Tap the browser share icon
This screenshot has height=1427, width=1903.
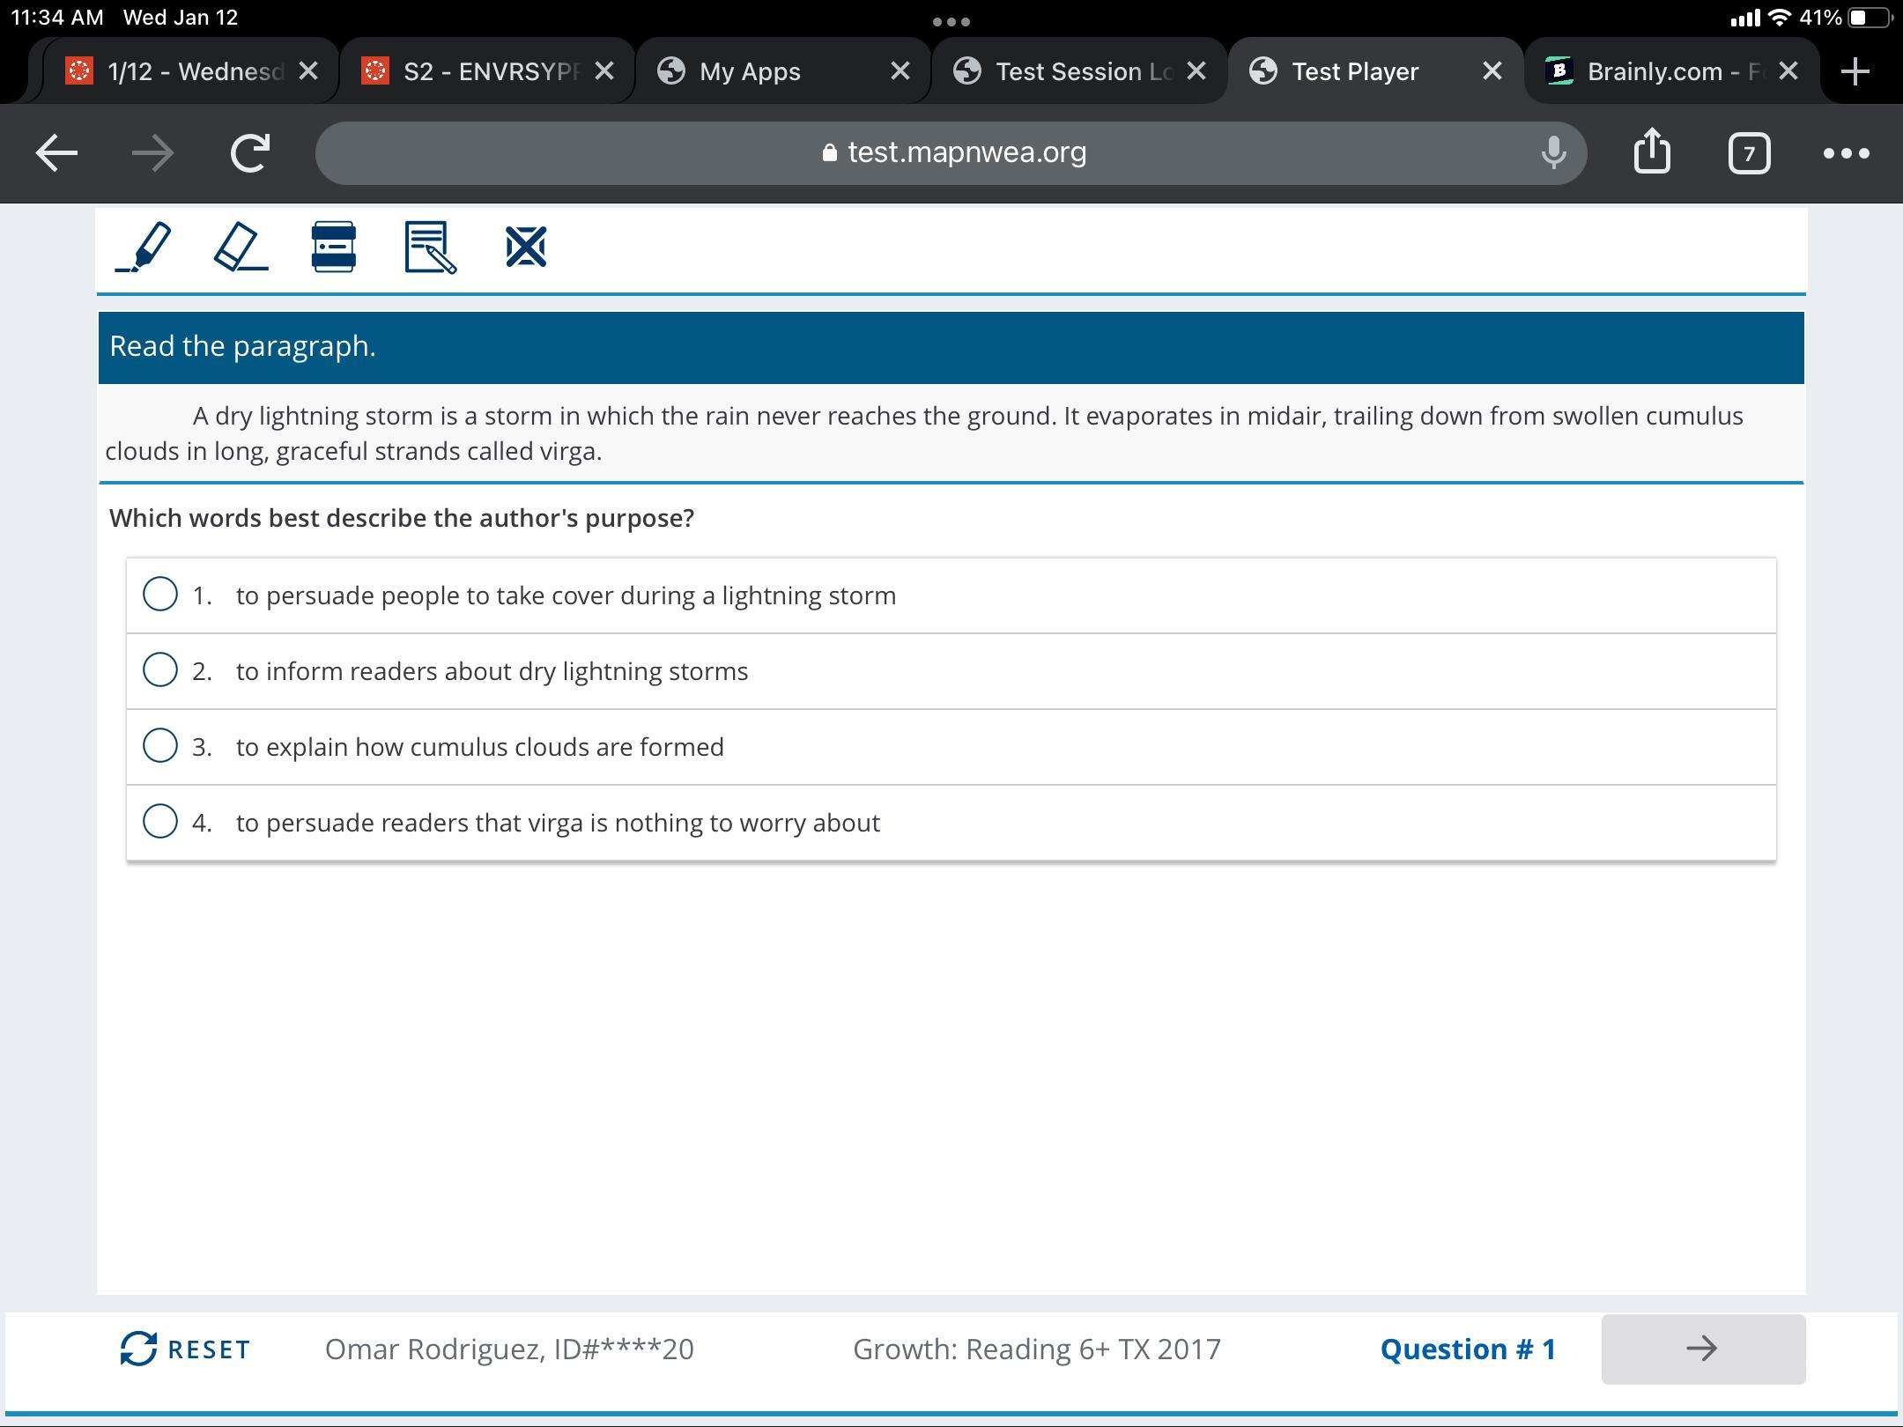pyautogui.click(x=1652, y=152)
